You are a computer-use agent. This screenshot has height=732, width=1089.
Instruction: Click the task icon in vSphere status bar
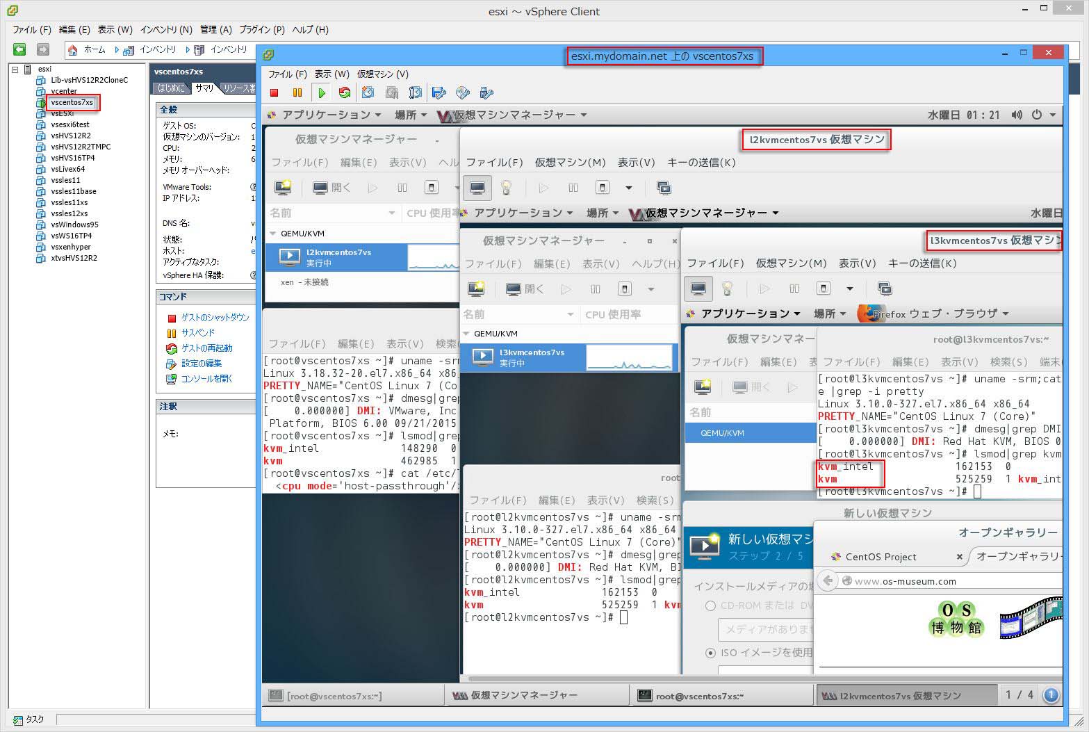(18, 719)
